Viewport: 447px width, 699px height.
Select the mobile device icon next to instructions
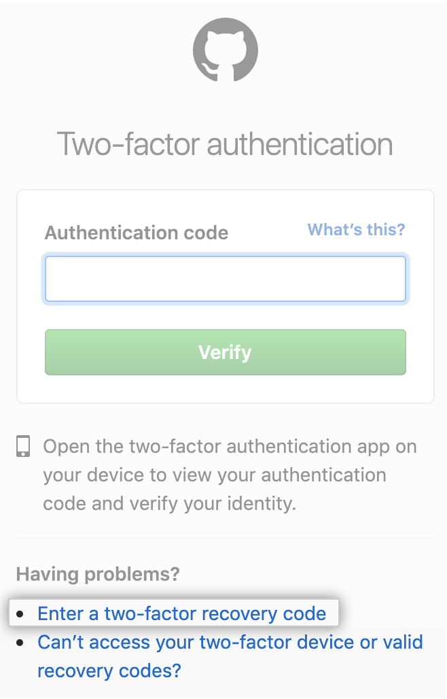click(22, 447)
